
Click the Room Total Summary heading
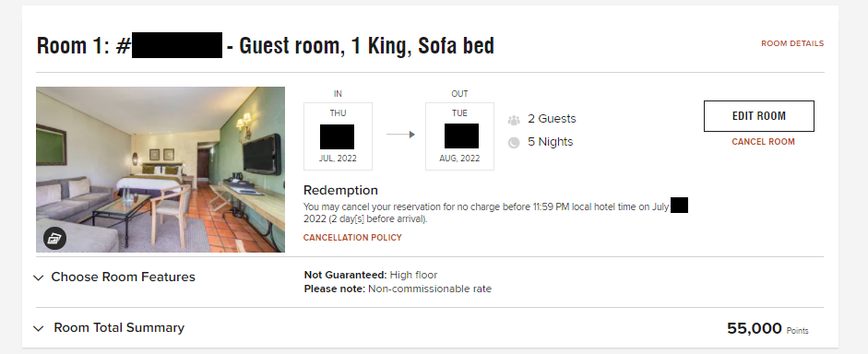tap(119, 327)
